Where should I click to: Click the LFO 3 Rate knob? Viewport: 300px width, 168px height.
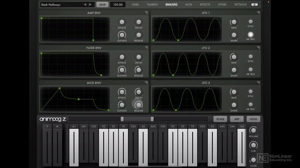pos(234,92)
